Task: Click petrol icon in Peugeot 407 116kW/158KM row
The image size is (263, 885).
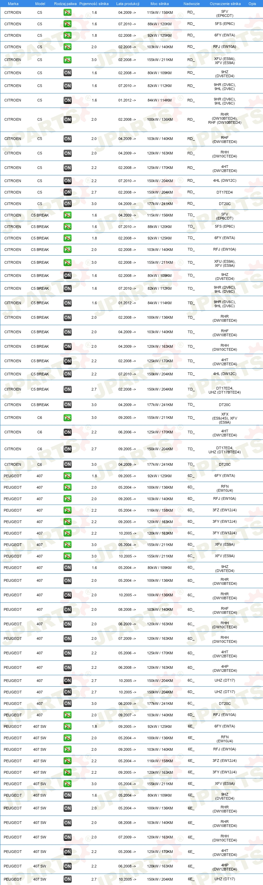Action: point(68,510)
